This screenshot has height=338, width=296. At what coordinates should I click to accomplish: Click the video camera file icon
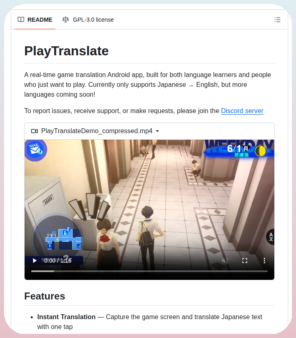[34, 131]
